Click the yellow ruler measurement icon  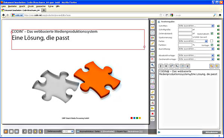point(153,27)
